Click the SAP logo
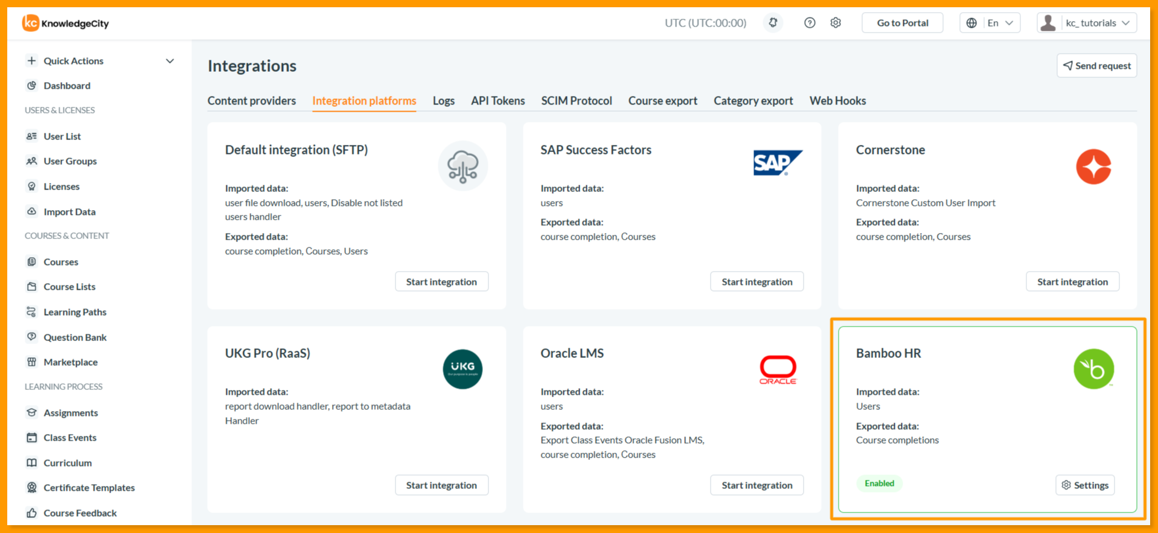The width and height of the screenshot is (1158, 533). (x=778, y=163)
